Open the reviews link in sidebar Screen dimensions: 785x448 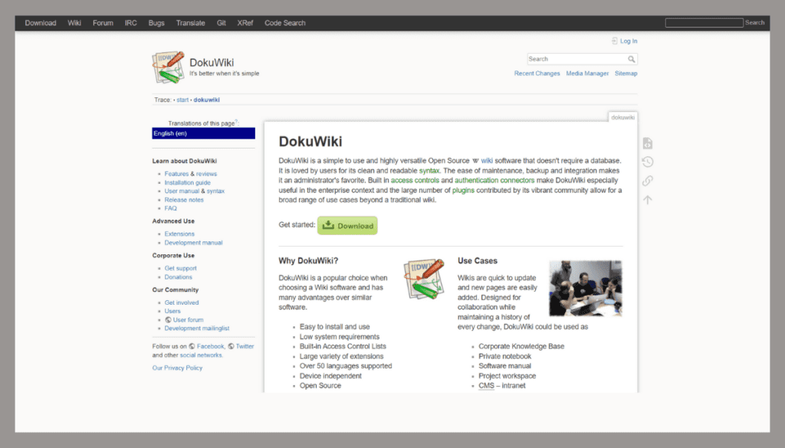(206, 174)
